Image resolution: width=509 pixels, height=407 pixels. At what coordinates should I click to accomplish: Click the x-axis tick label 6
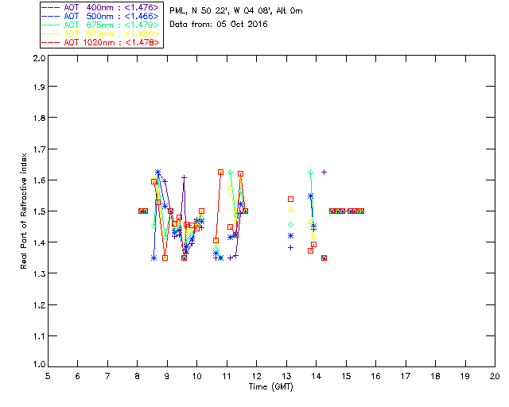click(x=78, y=376)
